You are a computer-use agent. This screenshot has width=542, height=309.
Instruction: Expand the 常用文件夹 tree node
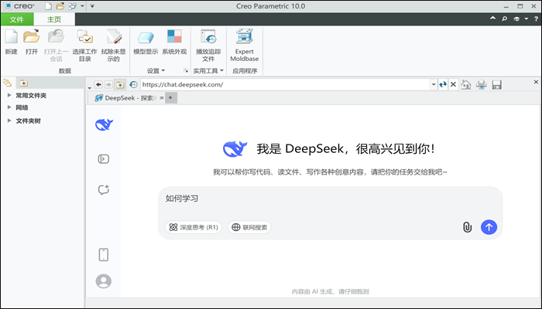[9, 95]
